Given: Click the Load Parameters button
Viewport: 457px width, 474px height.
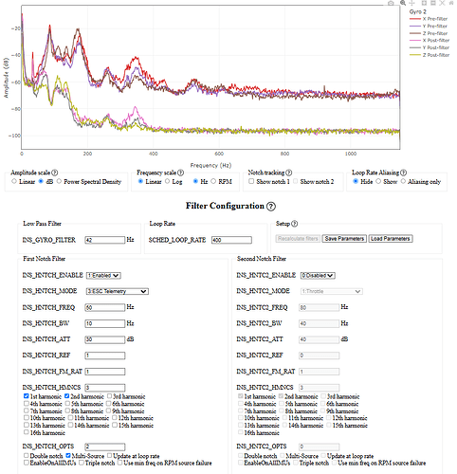Looking at the screenshot, I should [391, 239].
